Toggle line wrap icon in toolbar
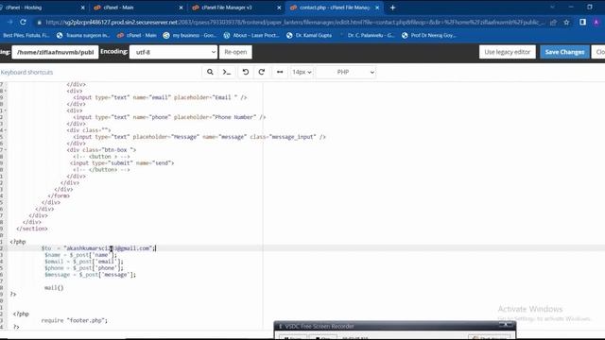Viewport: 605px width, 340px height. point(280,72)
